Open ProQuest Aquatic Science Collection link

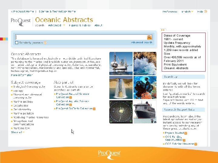click(x=72, y=103)
